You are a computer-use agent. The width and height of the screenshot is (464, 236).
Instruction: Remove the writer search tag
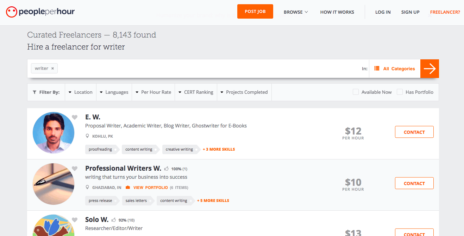click(x=52, y=68)
